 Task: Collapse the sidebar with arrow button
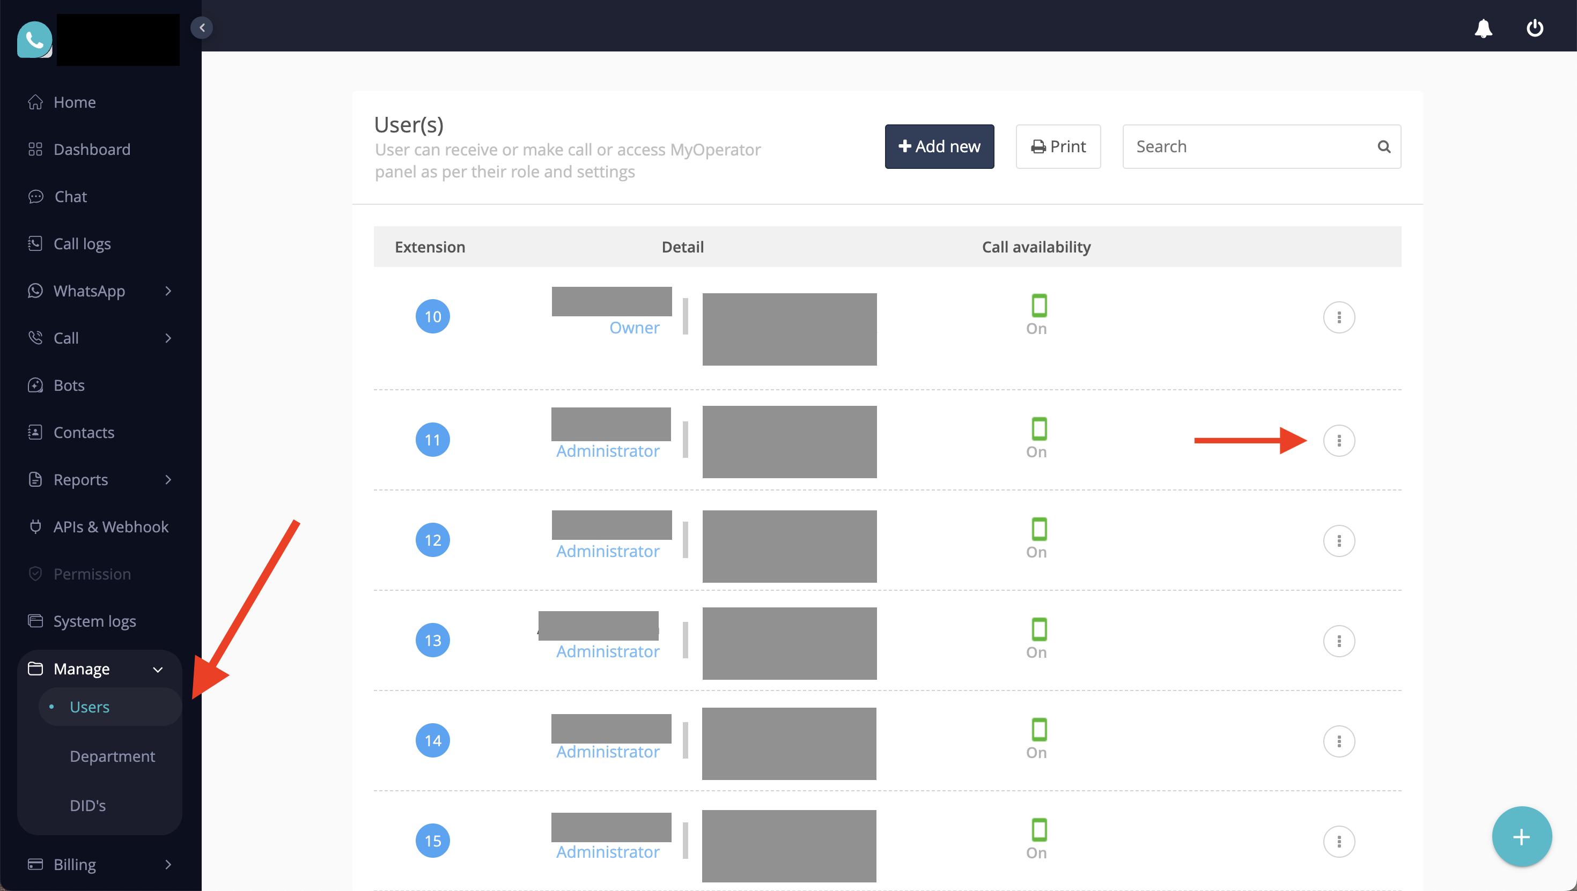coord(202,27)
